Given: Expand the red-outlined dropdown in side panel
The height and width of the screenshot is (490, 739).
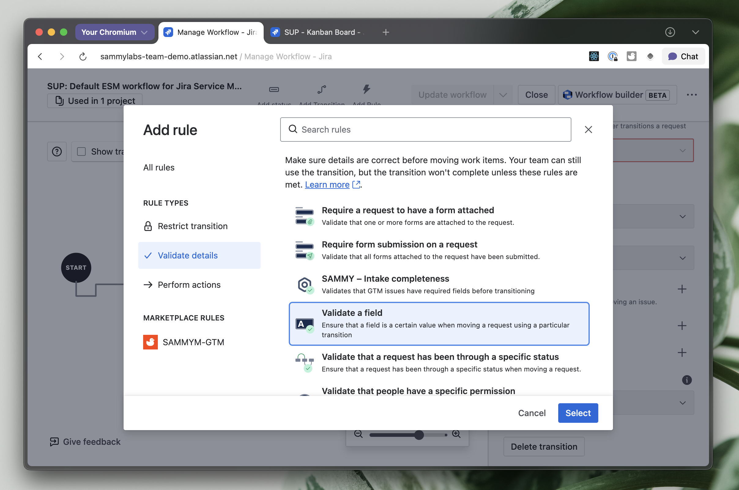Looking at the screenshot, I should (x=682, y=151).
